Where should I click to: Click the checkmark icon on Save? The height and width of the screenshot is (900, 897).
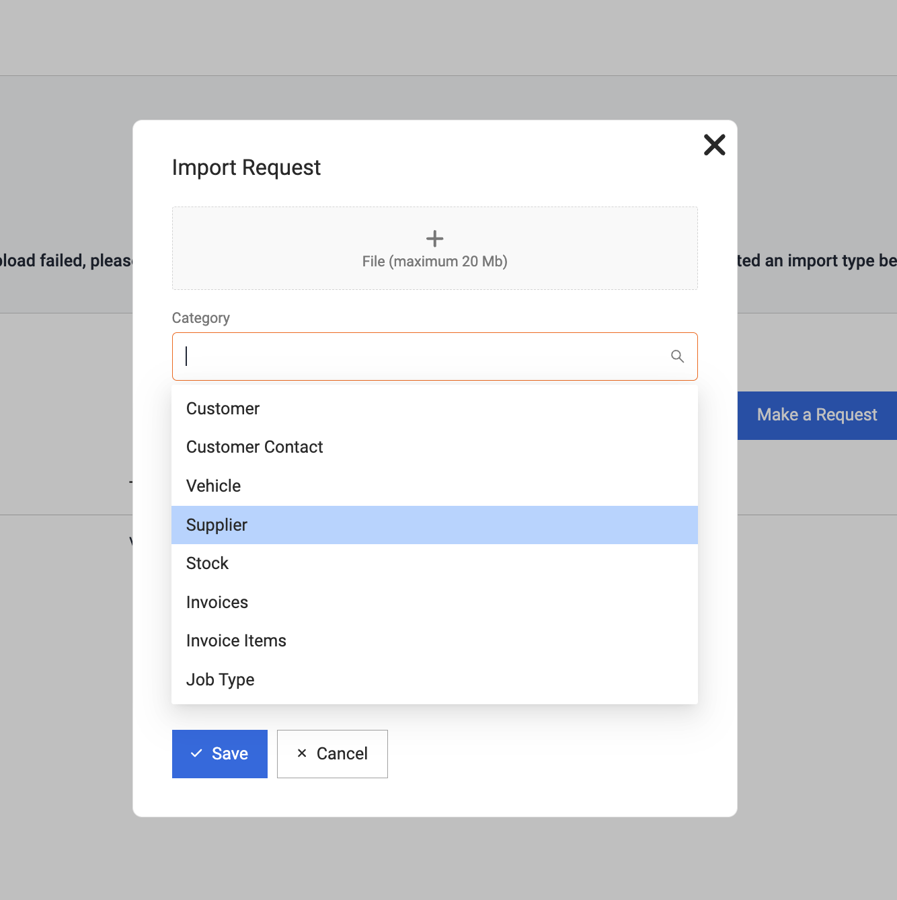[196, 754]
